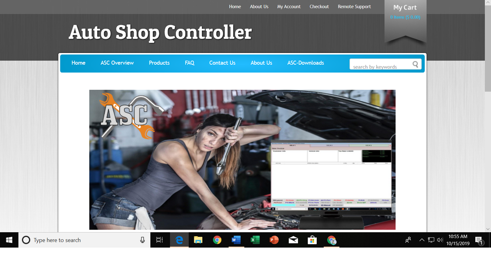Screen dimensions: 491x276
Task: Click the Home link in top header
Action: [x=235, y=6]
